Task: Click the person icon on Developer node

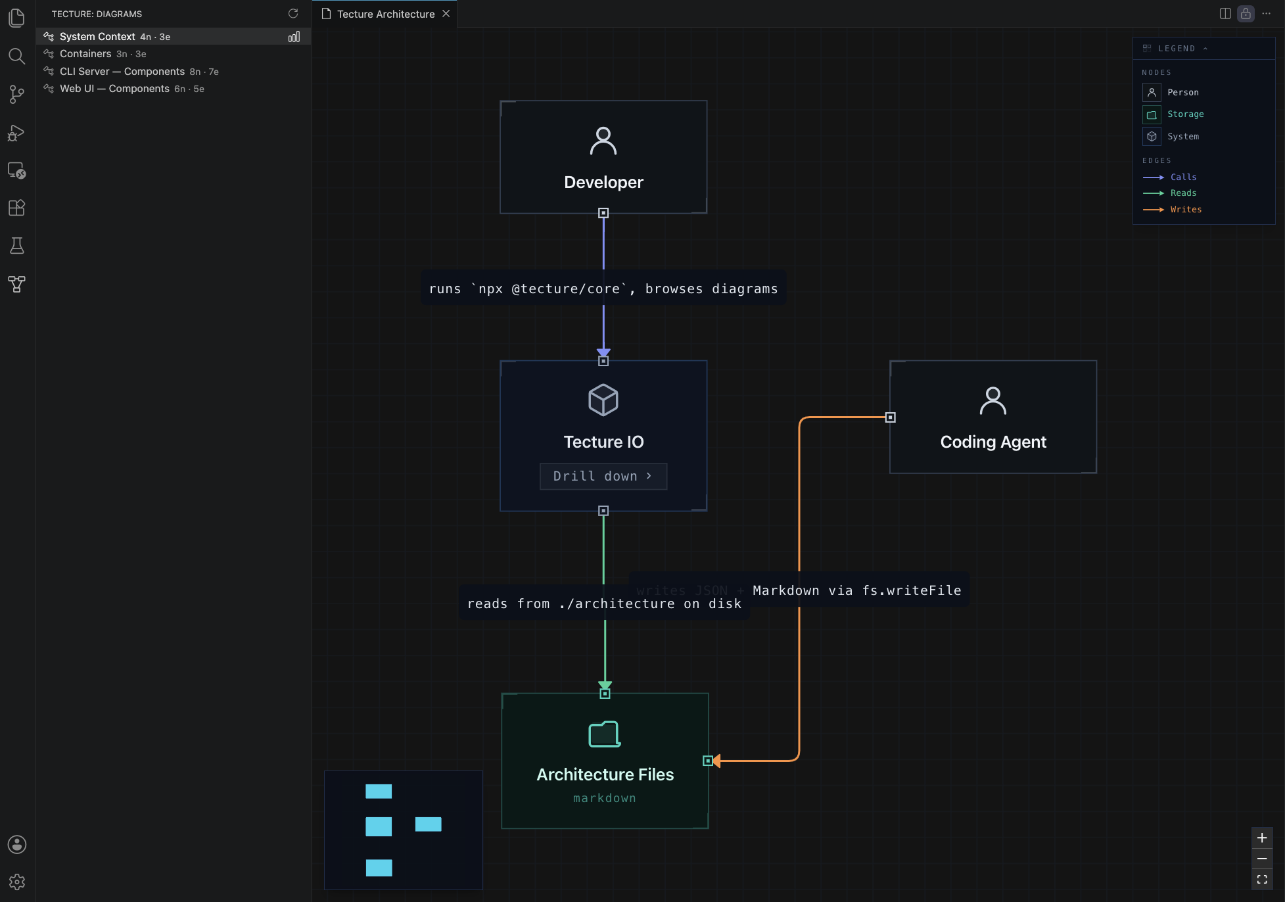Action: click(x=603, y=141)
